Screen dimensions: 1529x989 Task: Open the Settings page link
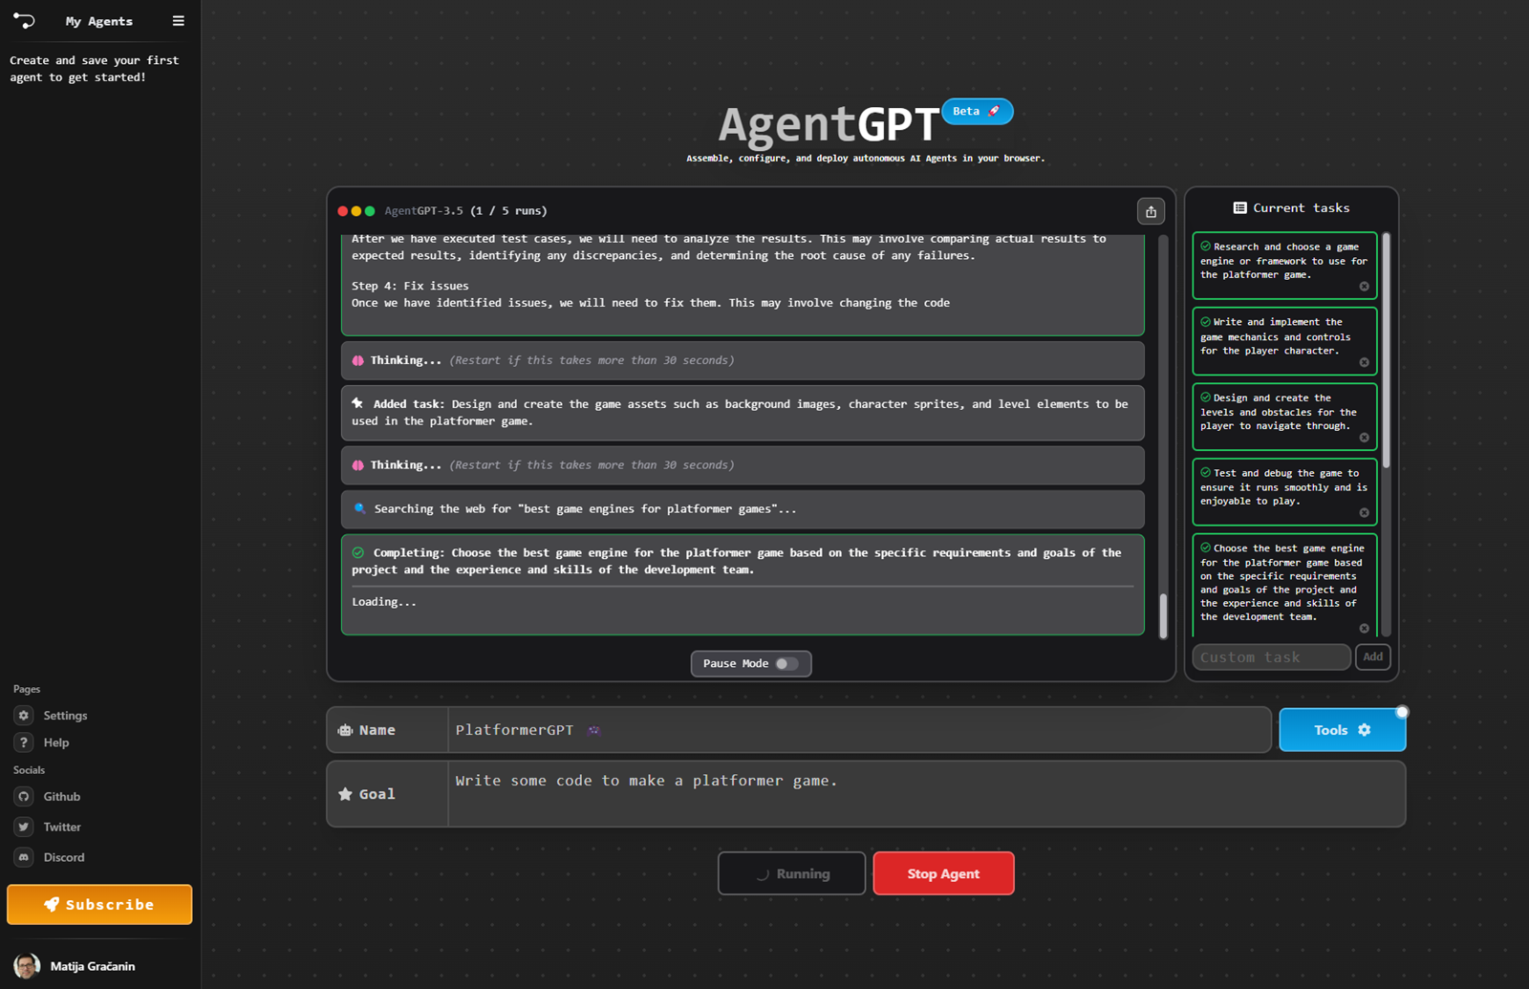coord(65,715)
